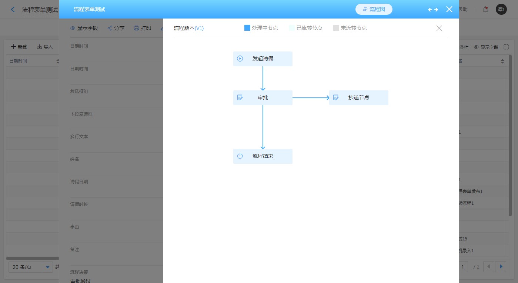The height and width of the screenshot is (283, 518).
Task: Click the 流程图 button in the header
Action: click(x=374, y=9)
